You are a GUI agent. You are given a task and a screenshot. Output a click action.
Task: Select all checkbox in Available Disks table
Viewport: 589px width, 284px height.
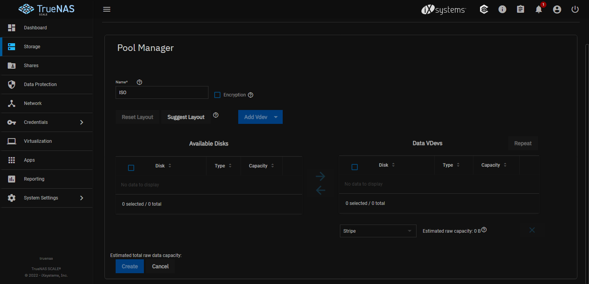pos(131,168)
